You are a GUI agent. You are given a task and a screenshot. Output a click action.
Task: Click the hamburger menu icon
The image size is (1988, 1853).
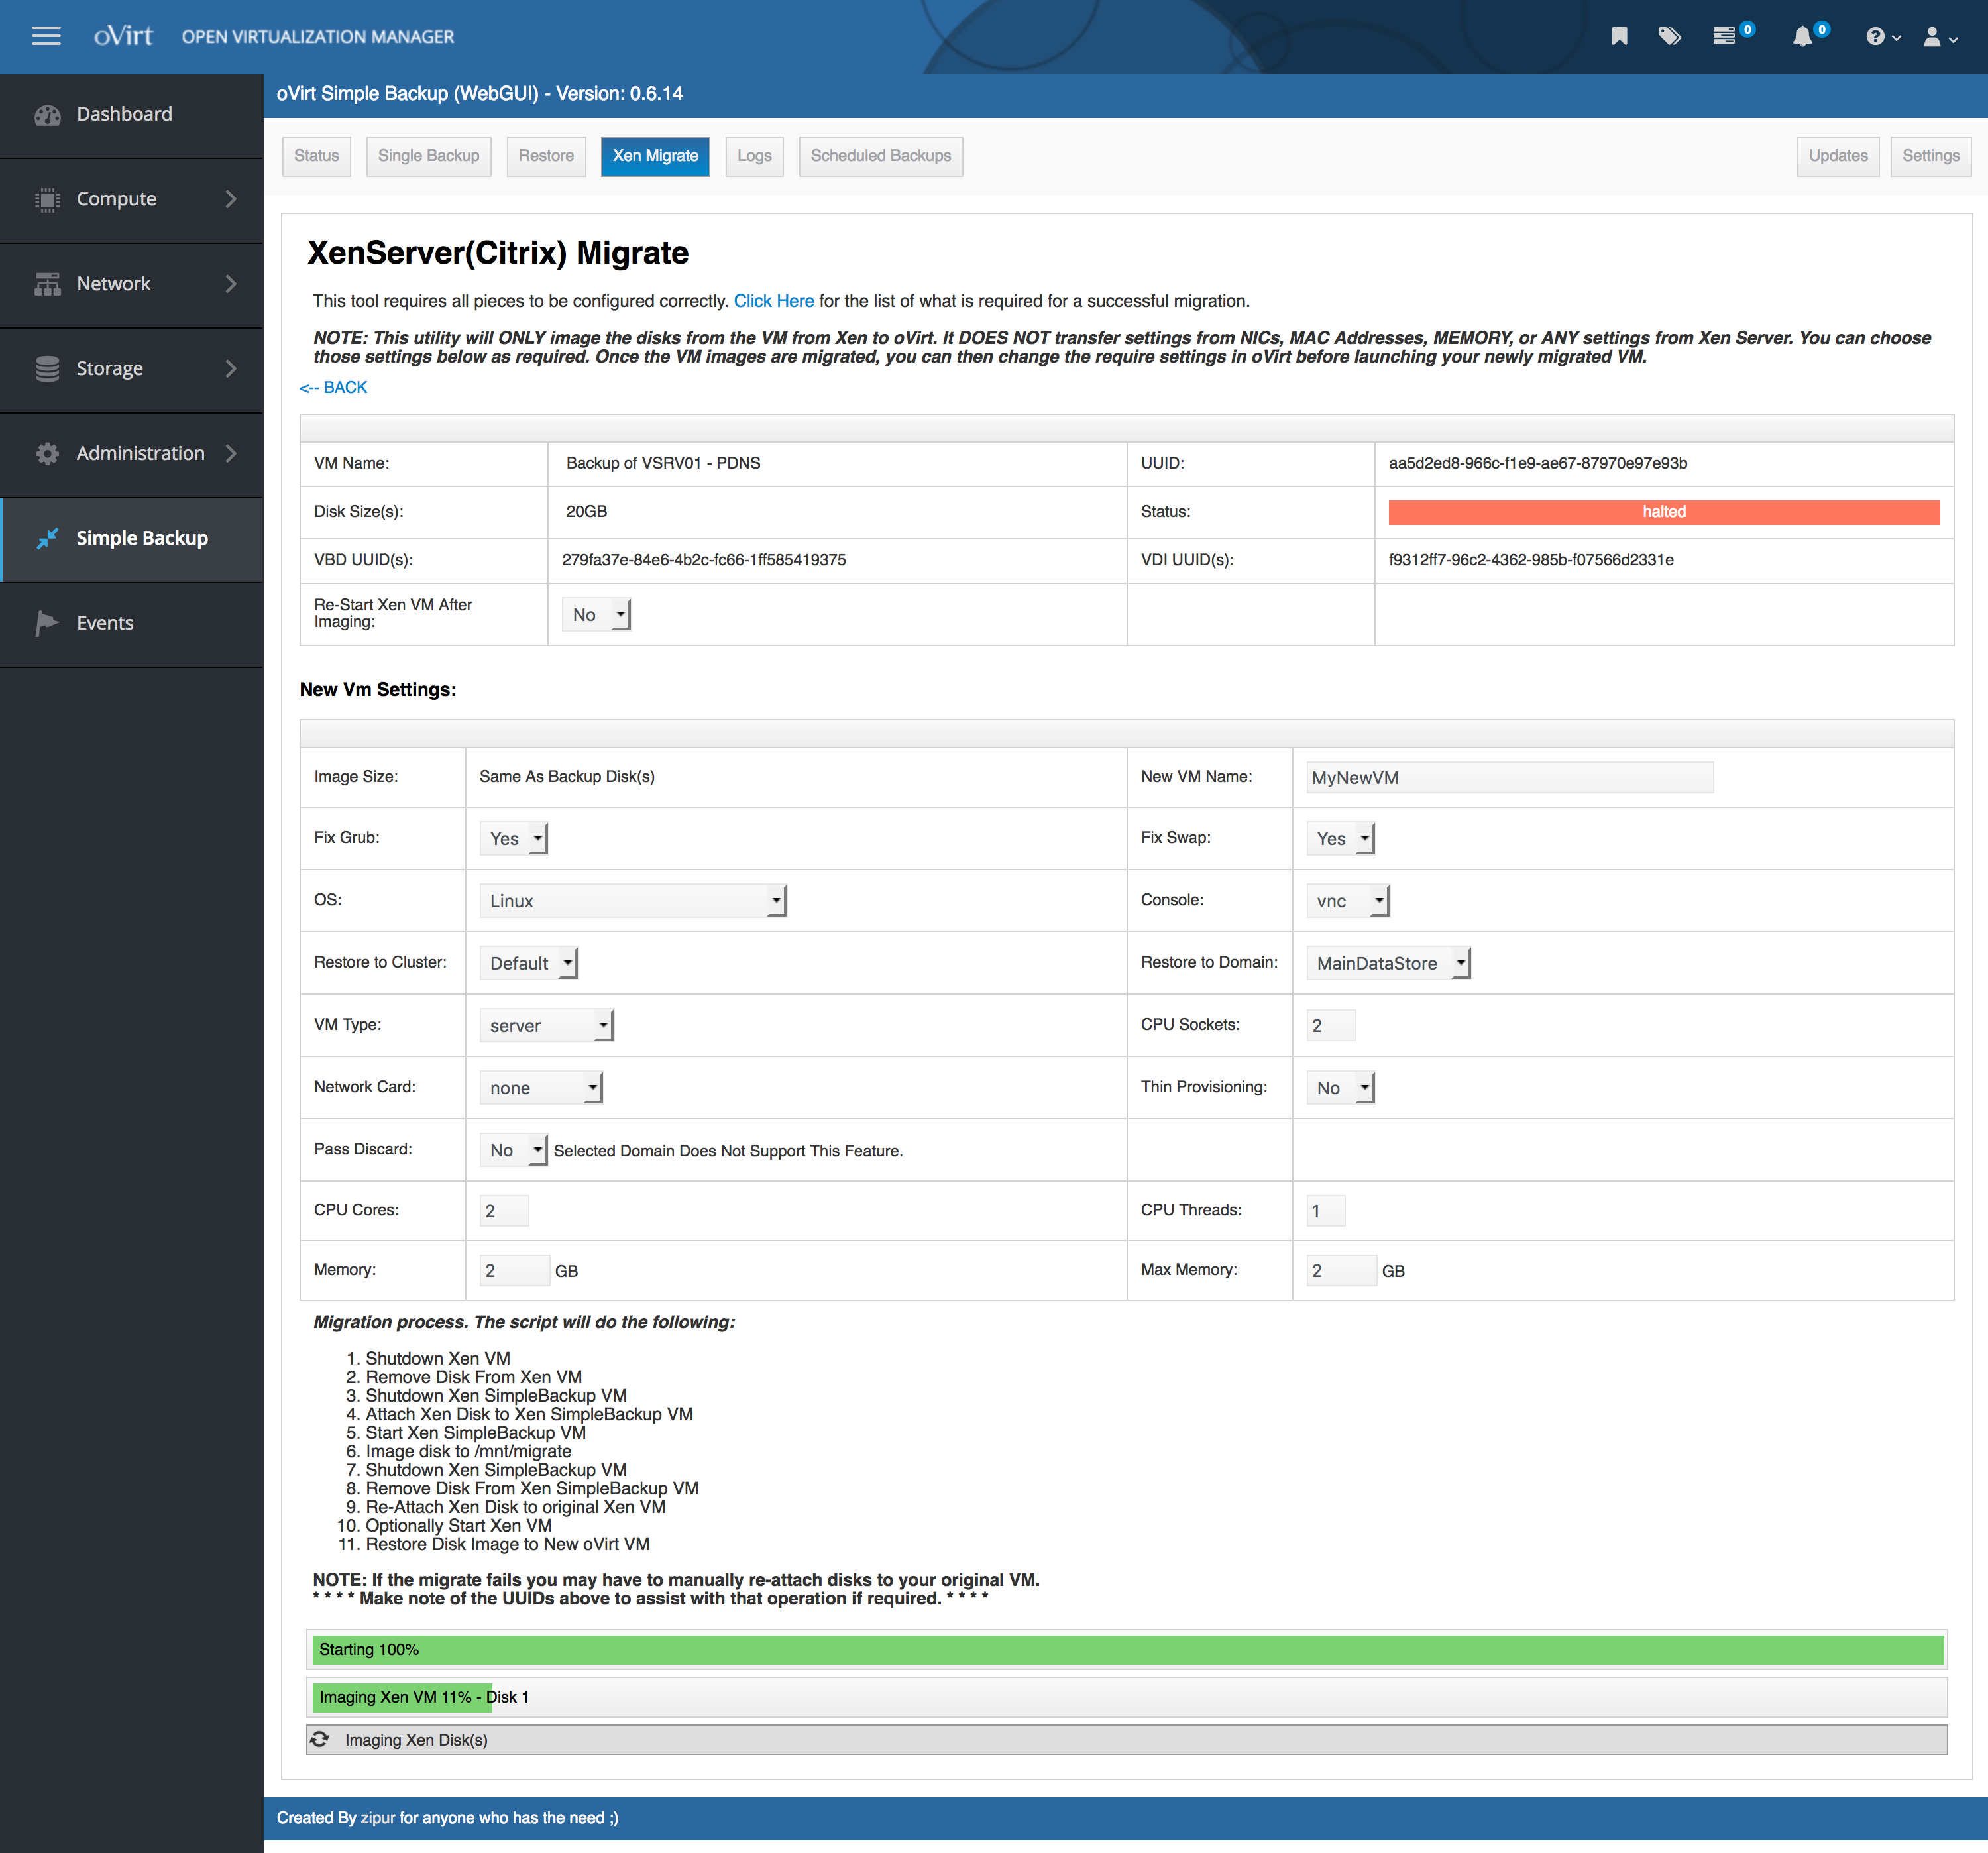46,37
